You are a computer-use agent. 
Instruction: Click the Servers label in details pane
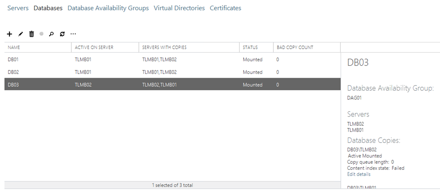[358, 114]
